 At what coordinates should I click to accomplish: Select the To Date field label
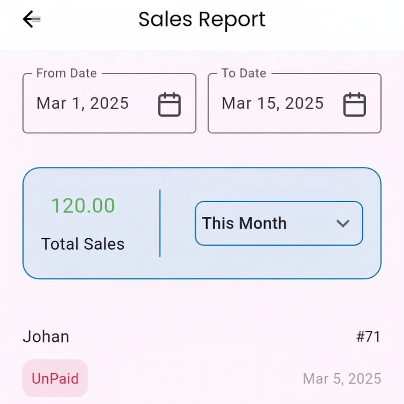point(244,73)
